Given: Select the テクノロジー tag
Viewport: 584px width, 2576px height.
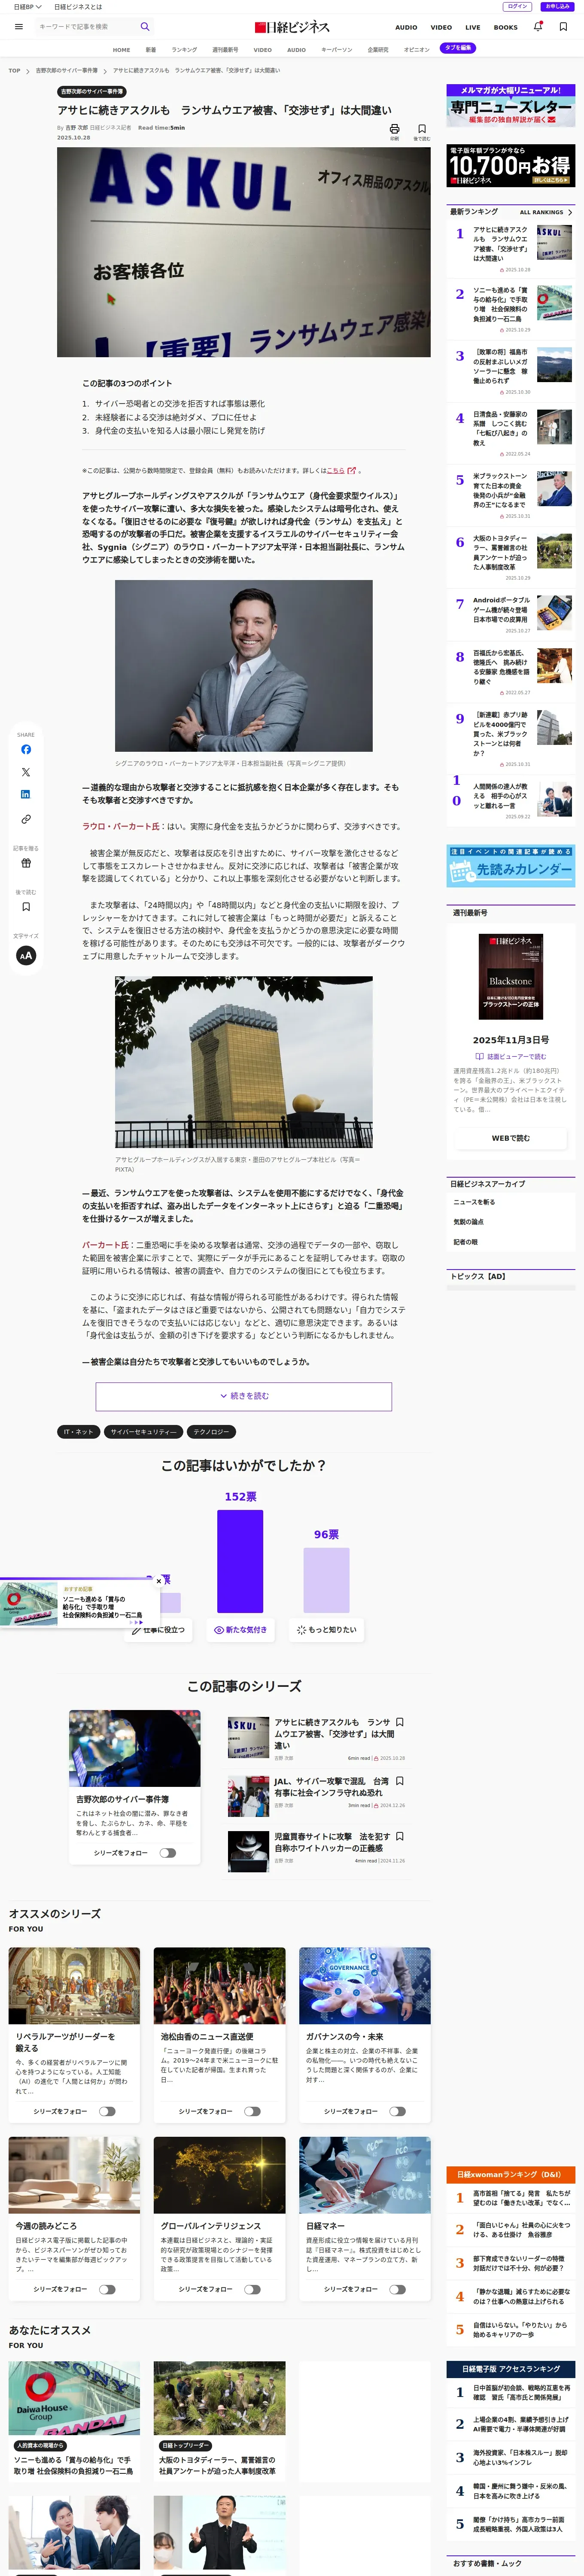Looking at the screenshot, I should coord(211,1432).
